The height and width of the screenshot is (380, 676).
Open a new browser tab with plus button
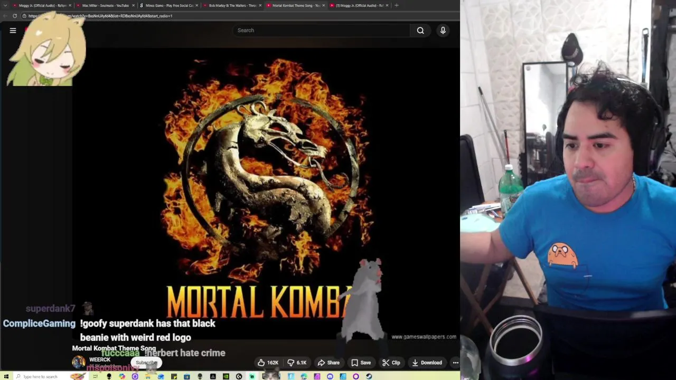[397, 5]
